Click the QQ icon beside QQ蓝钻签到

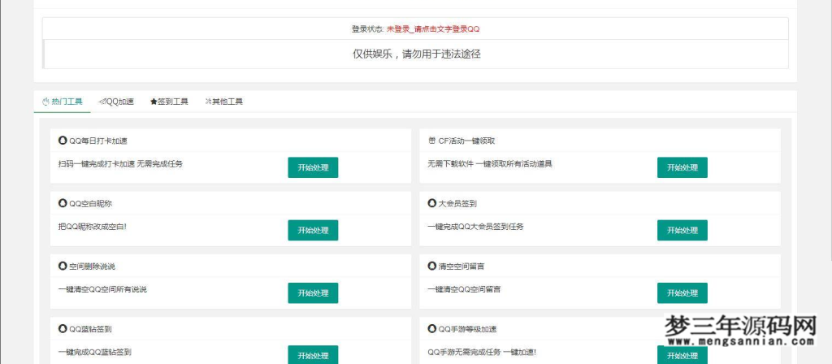(63, 328)
